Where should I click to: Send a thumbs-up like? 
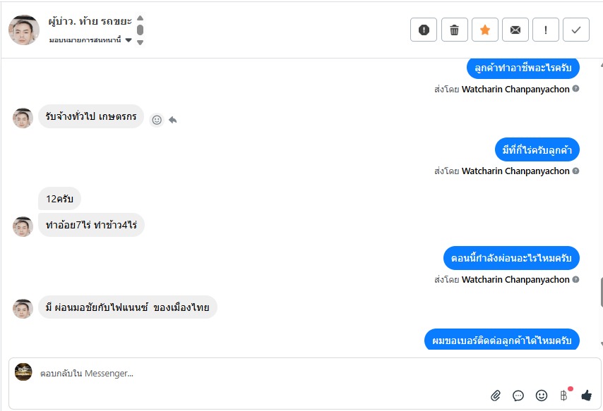[x=586, y=395]
